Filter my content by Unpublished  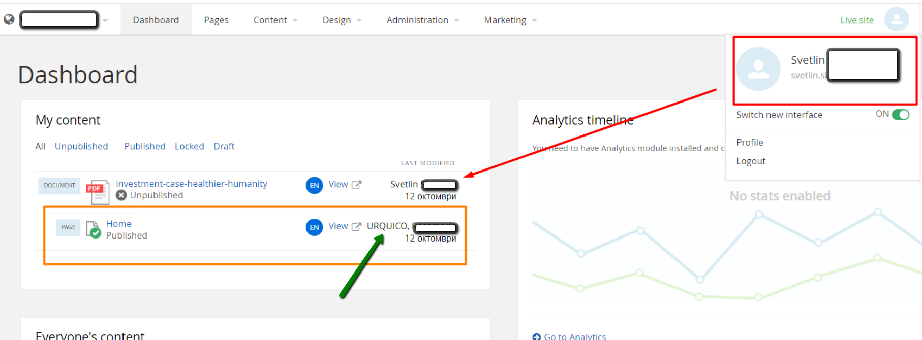(x=81, y=146)
